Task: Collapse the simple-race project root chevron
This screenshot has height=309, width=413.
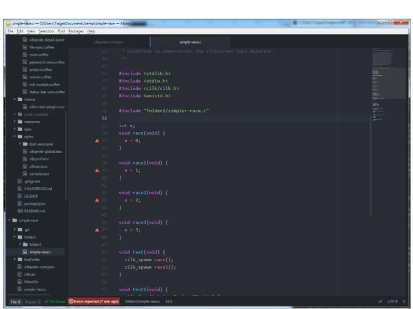Action: 9,220
